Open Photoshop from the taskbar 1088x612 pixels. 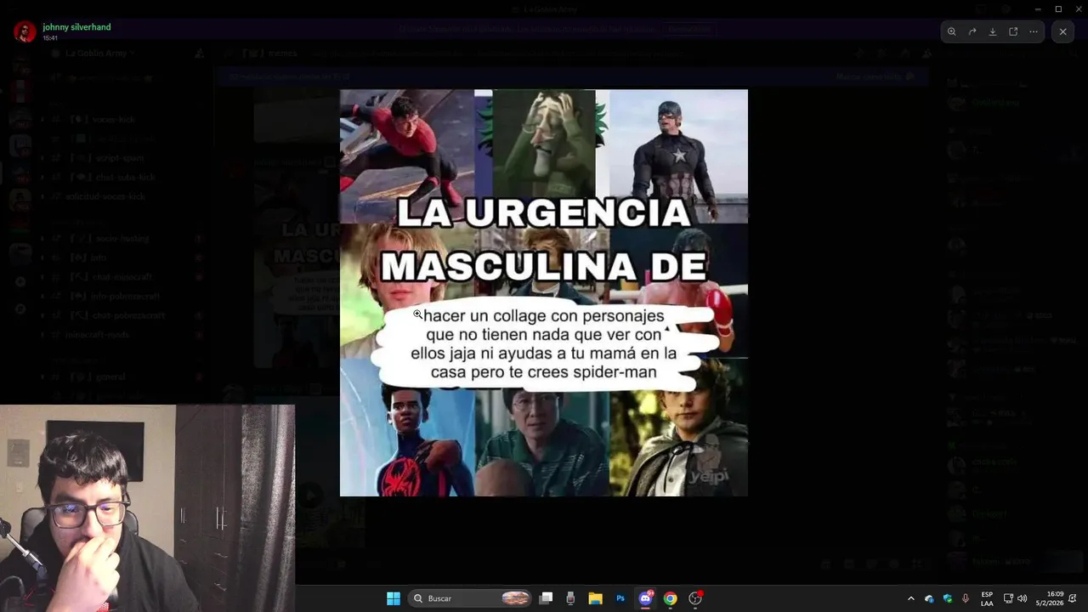pyautogui.click(x=620, y=598)
